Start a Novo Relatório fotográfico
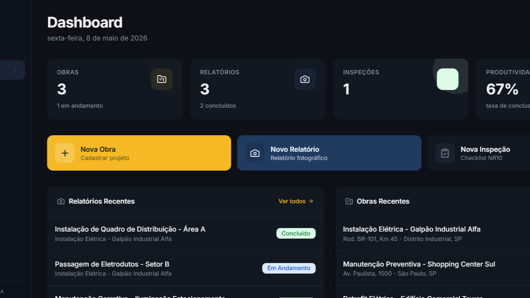This screenshot has width=530, height=298. pos(329,153)
